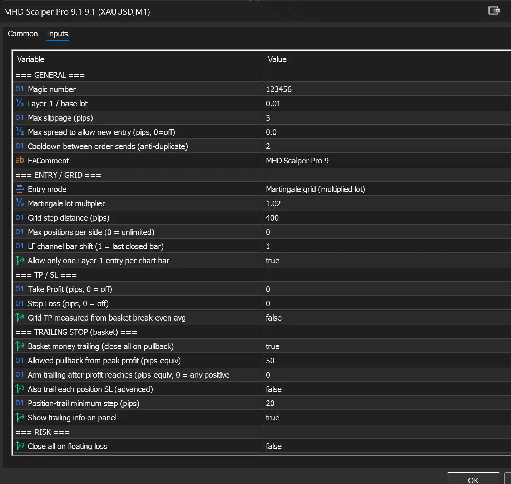511x484 pixels.
Task: Select the Entry mode variable label
Action: 47,189
